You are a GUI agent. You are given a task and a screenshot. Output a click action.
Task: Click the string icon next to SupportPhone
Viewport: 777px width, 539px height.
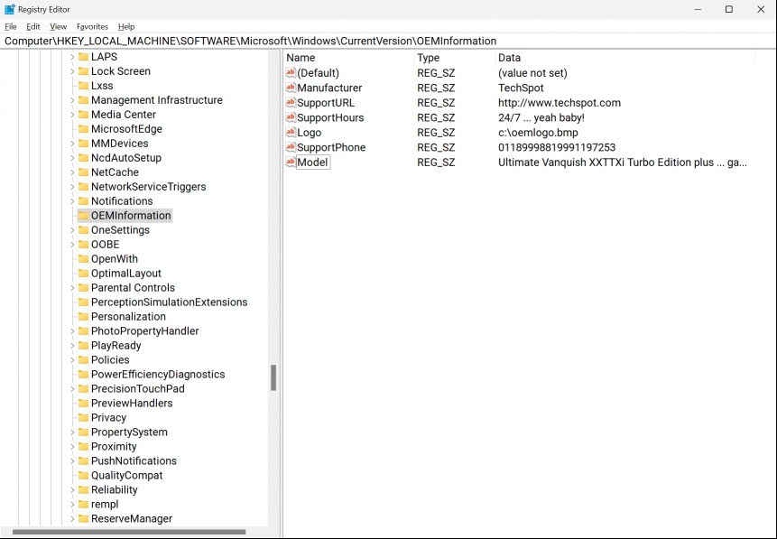click(x=291, y=147)
